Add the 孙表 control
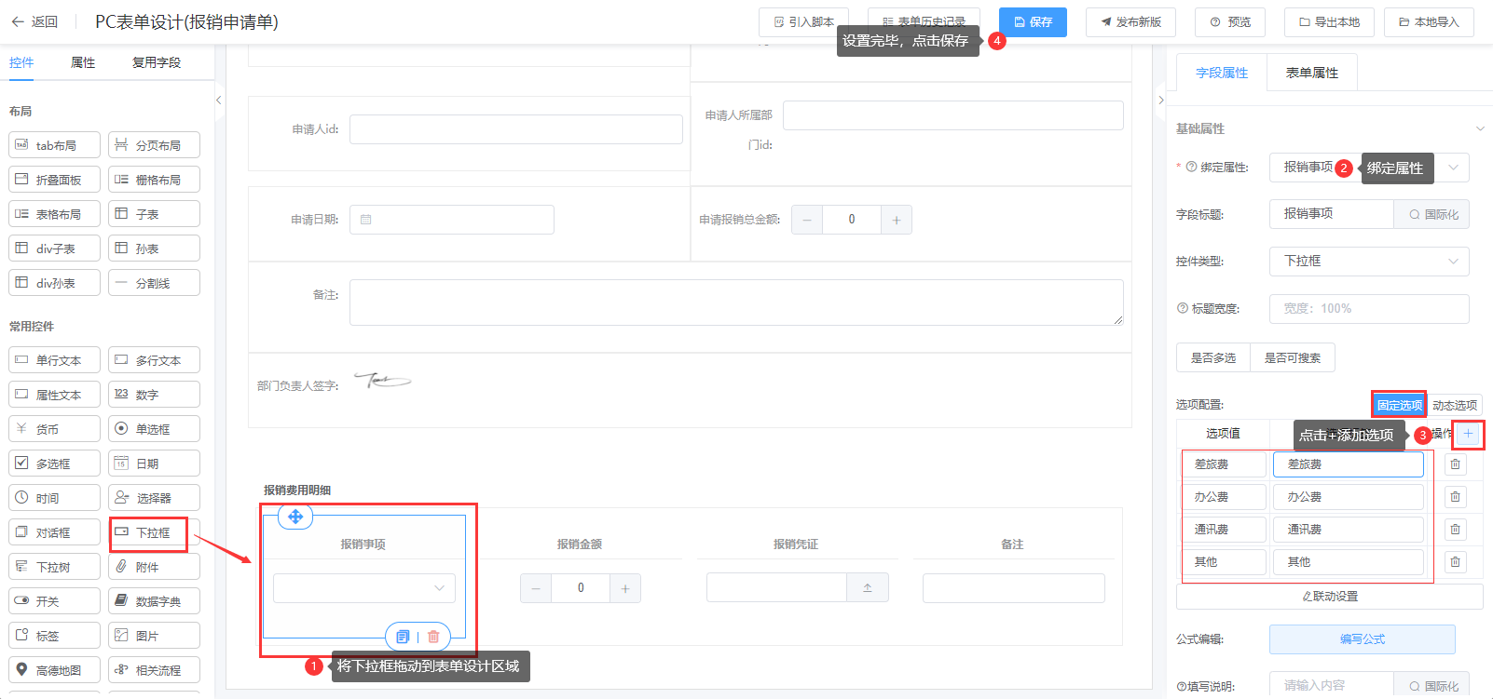Image resolution: width=1493 pixels, height=699 pixels. [x=154, y=249]
